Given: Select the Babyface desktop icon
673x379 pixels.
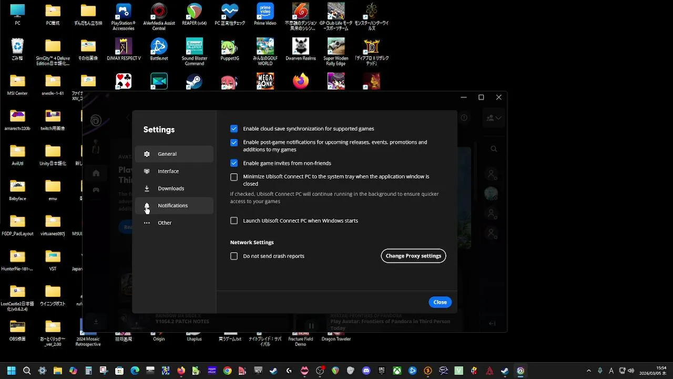Looking at the screenshot, I should coord(17,190).
